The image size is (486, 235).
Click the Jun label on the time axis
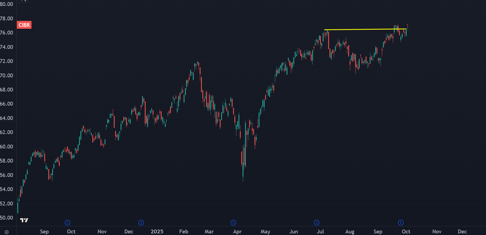click(294, 231)
